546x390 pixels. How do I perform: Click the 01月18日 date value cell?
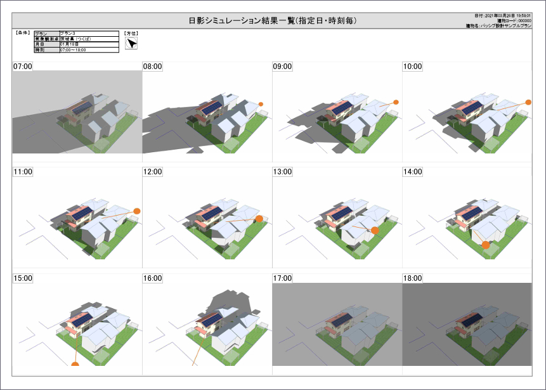(x=89, y=44)
